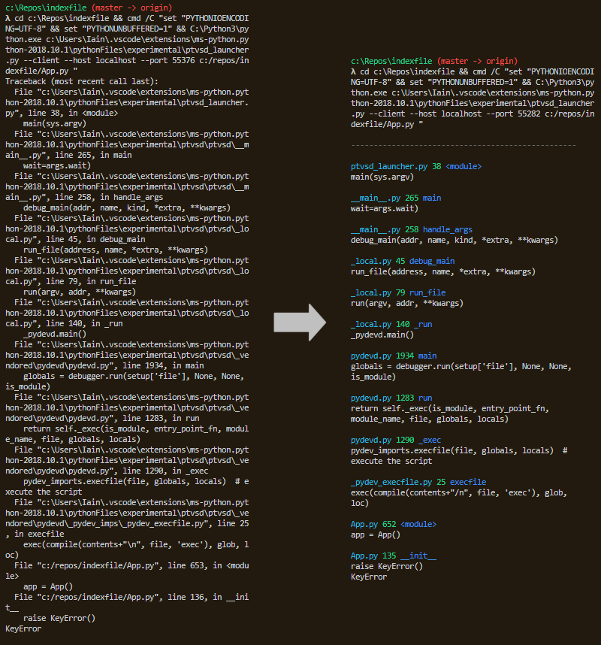Click the 'App.py 135 __init__' heading
Image resolution: width=601 pixels, height=645 pixels.
394,556
